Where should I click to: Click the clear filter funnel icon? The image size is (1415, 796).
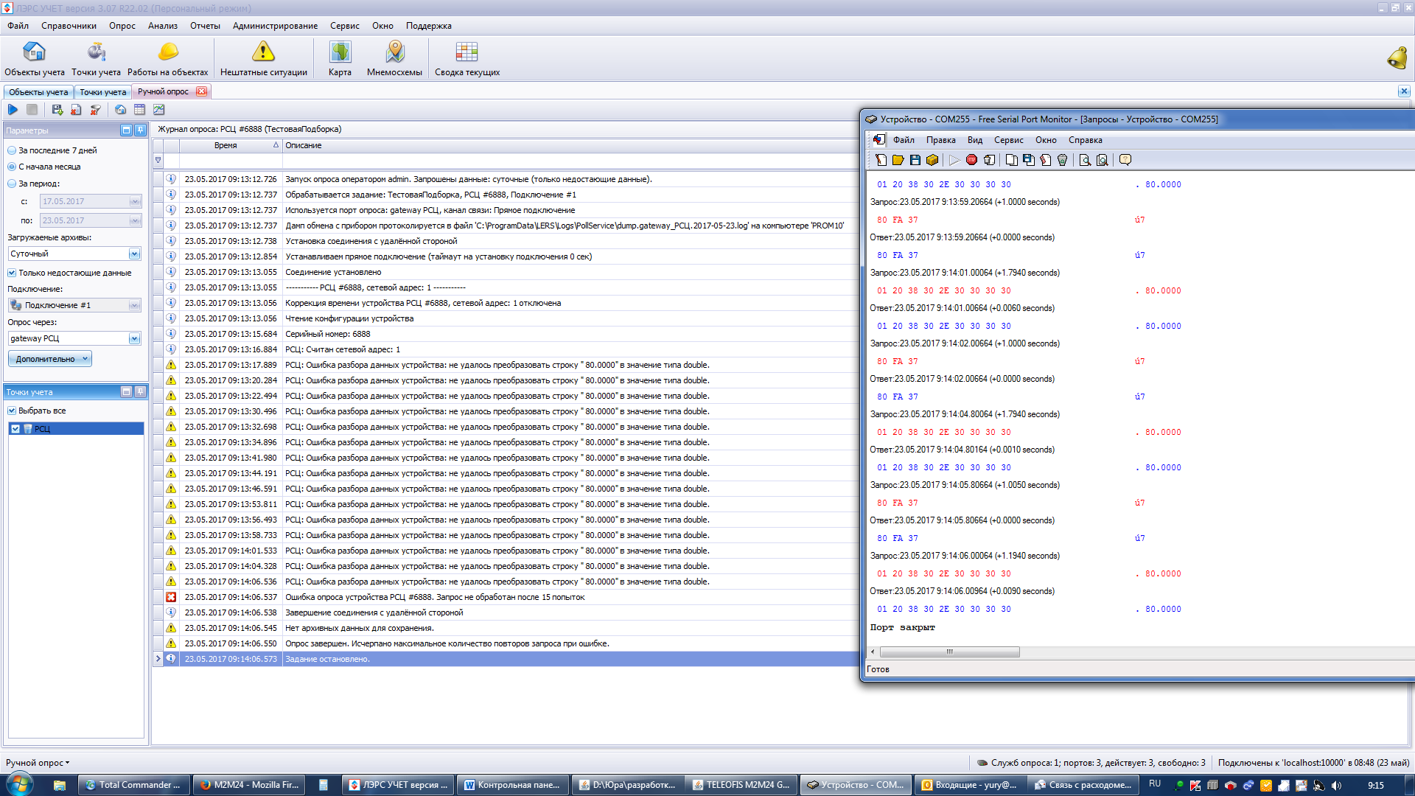click(x=95, y=110)
